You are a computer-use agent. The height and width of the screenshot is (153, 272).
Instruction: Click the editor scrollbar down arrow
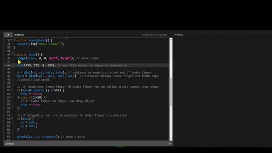click(x=171, y=139)
